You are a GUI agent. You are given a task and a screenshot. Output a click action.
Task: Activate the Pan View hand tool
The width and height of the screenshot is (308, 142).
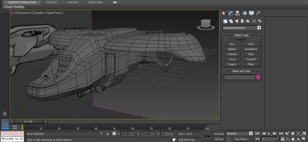(293, 139)
